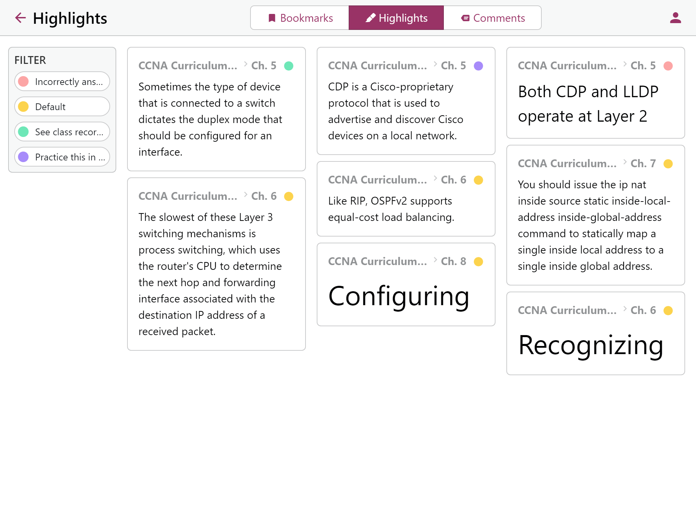
Task: Click purple dot on the CDP card
Action: click(478, 66)
